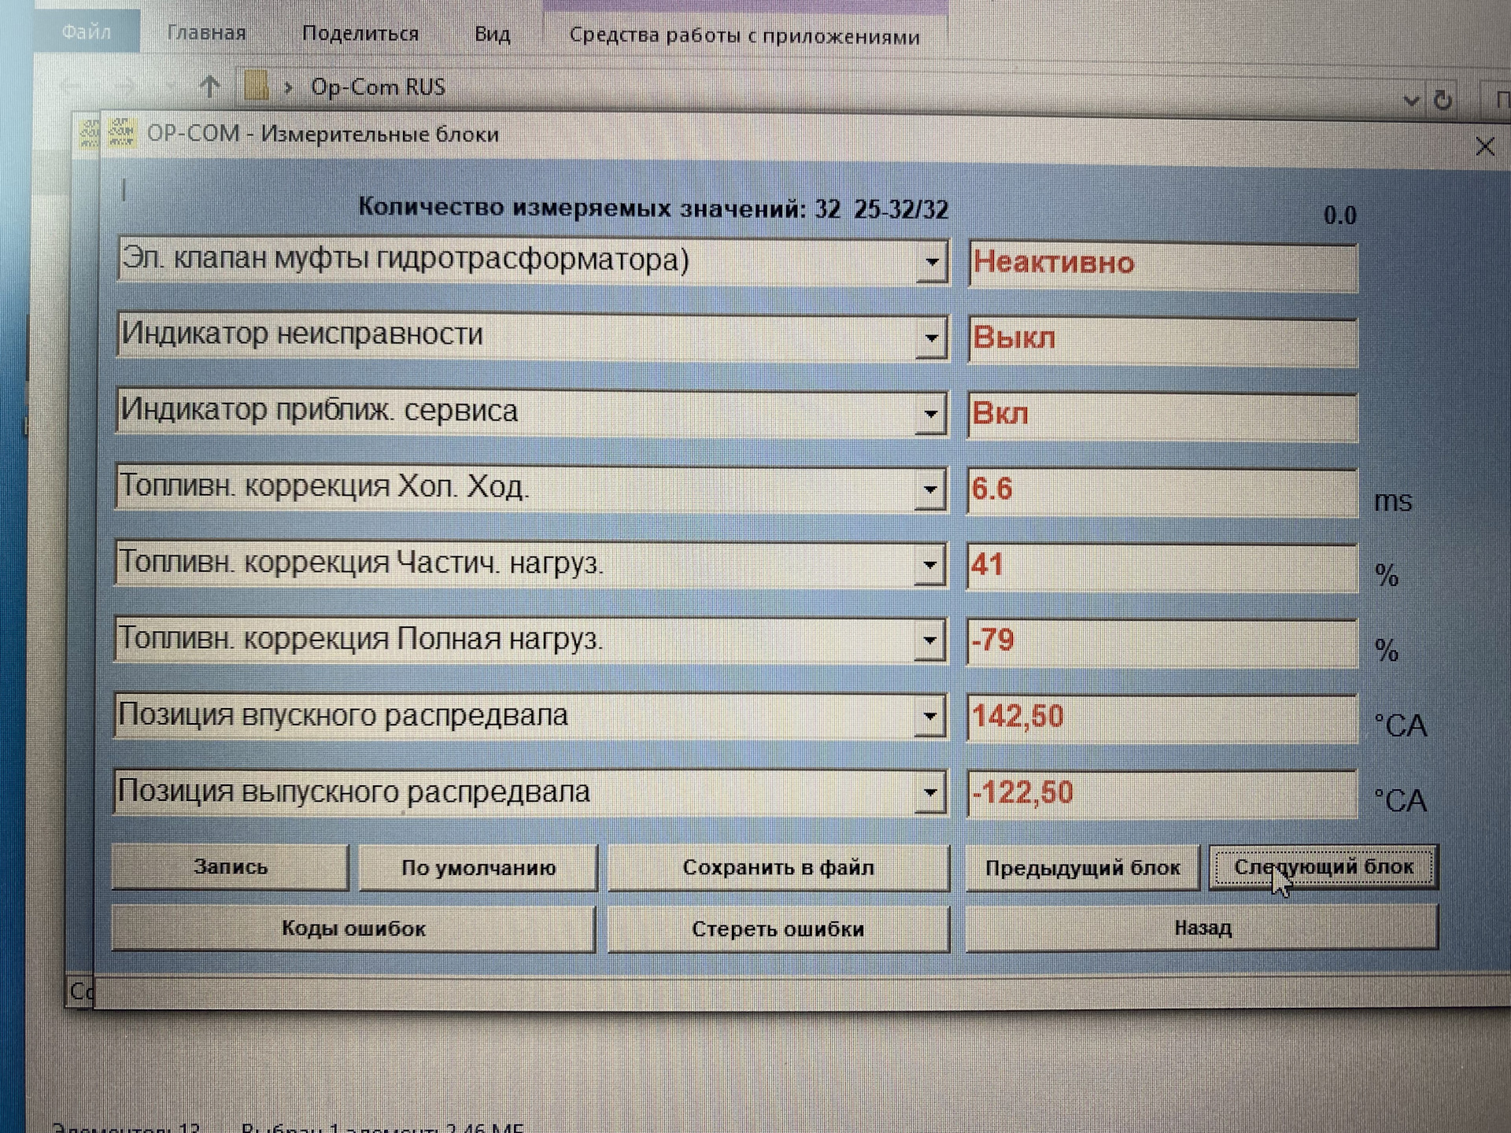The image size is (1511, 1133).
Task: Click the refresh icon in address bar
Action: point(1443,101)
